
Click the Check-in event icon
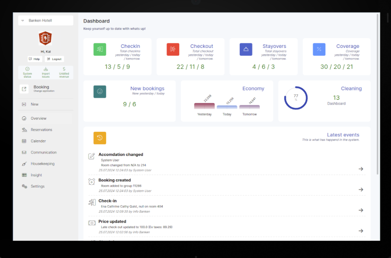(92, 202)
